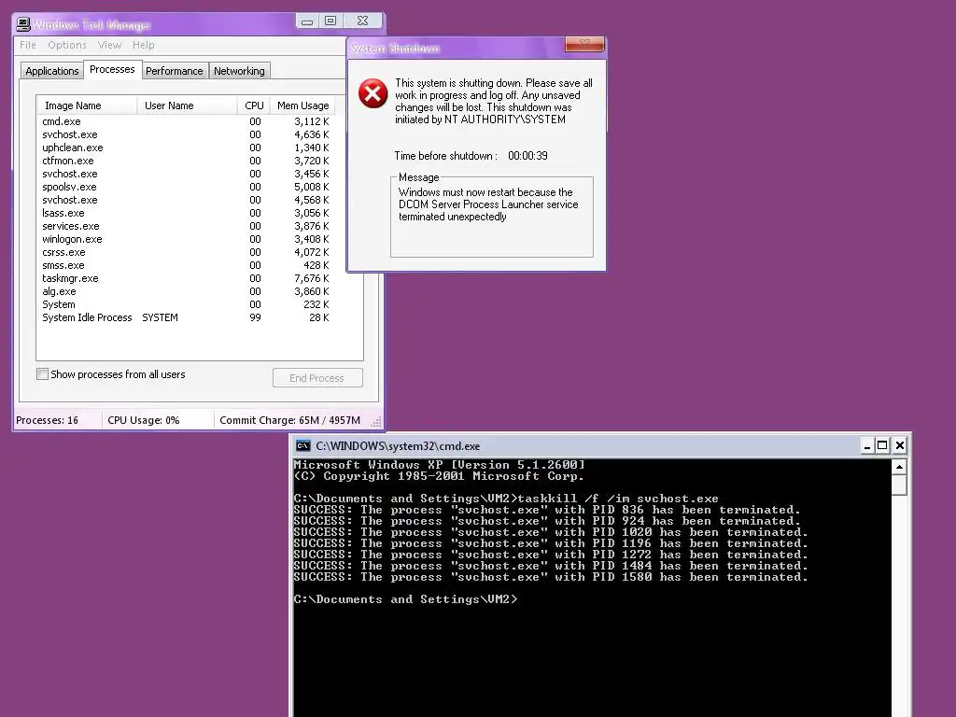Select svchost.exe row using 4,636 K
956x717 pixels.
point(186,134)
